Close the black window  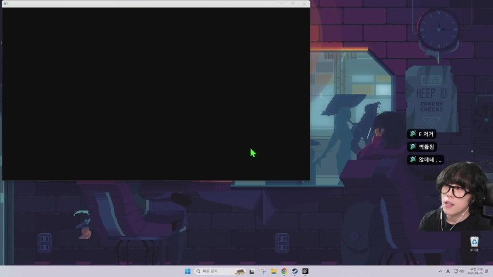tap(304, 4)
